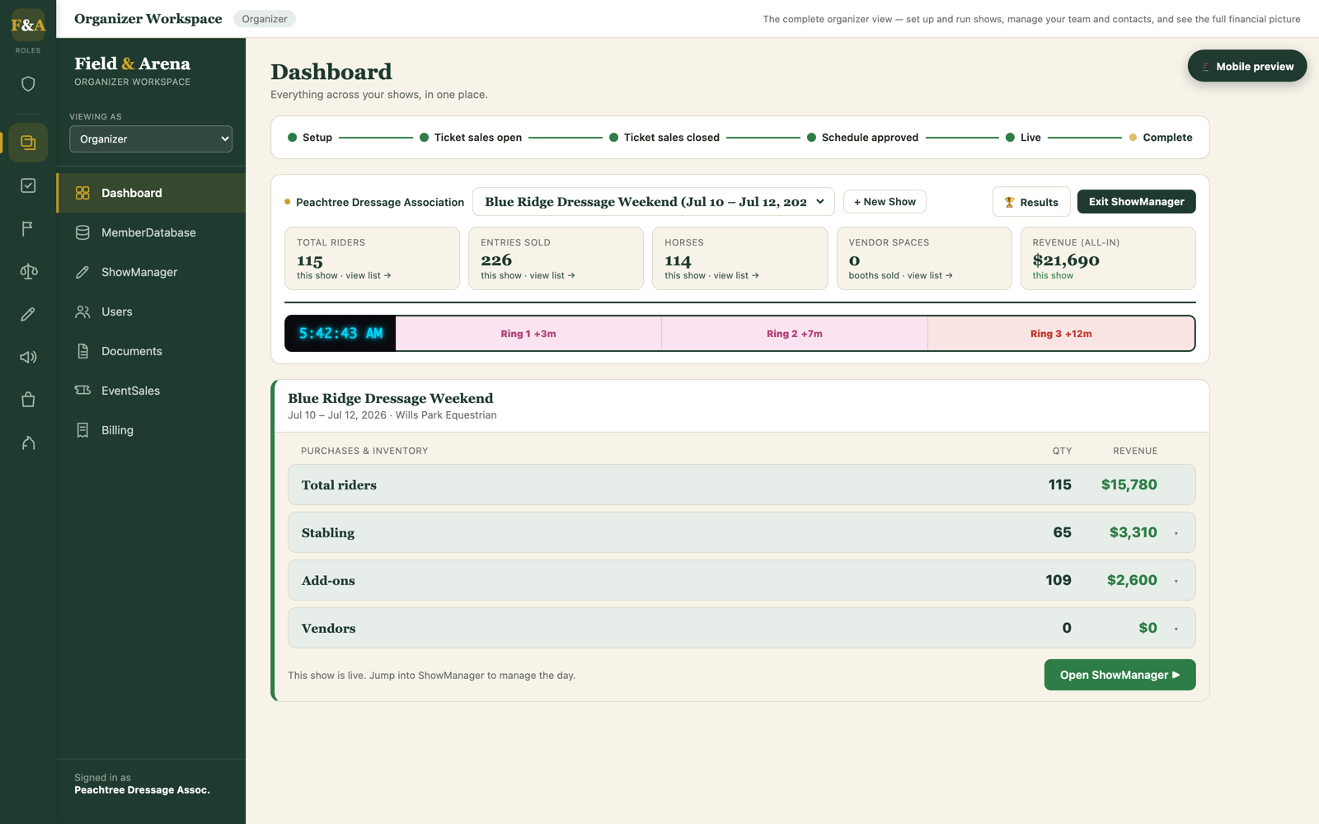Click the F&A logo icon

tap(28, 25)
